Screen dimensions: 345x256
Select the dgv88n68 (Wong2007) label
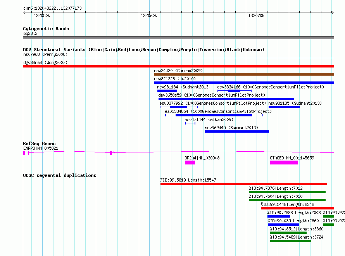(45, 62)
